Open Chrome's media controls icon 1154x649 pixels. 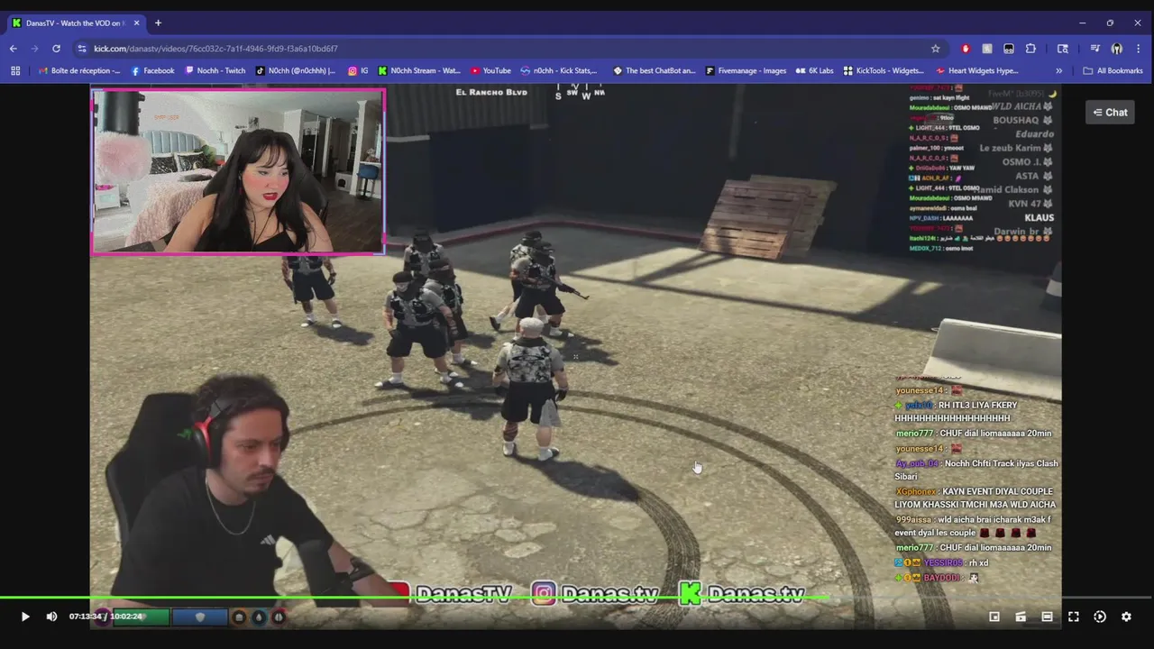(1094, 49)
